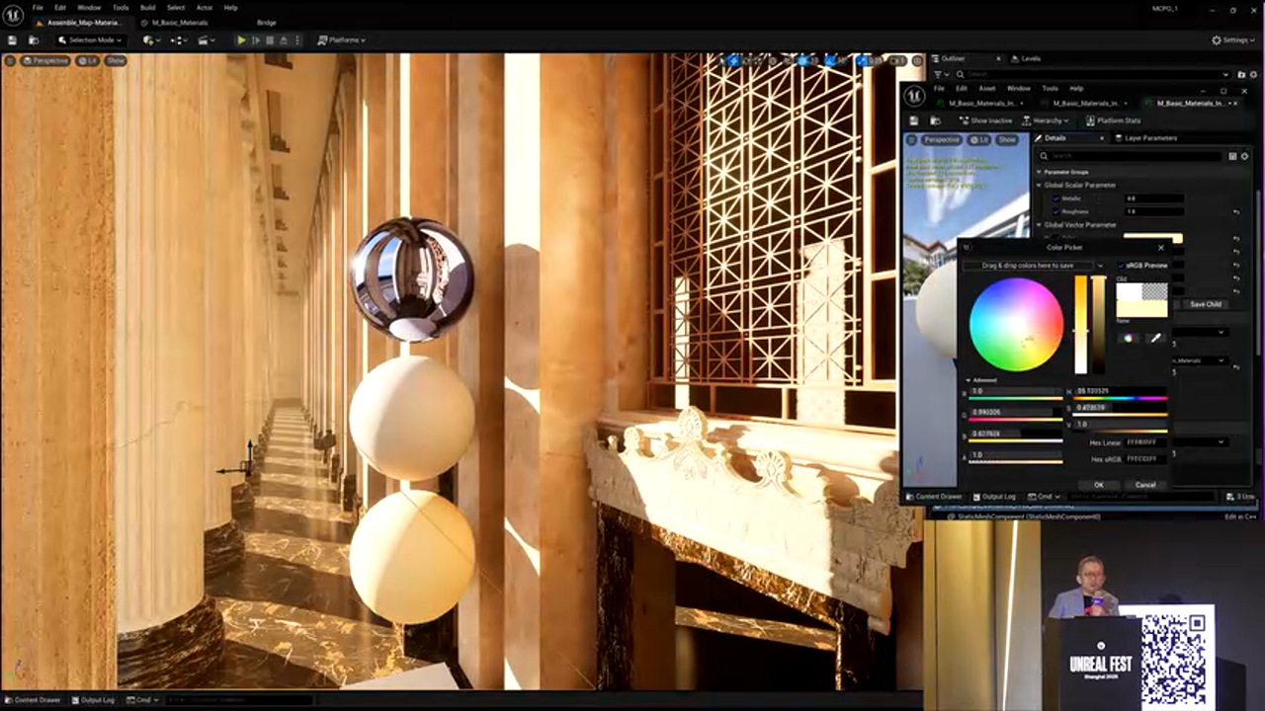Image resolution: width=1265 pixels, height=711 pixels.
Task: Click the color wheel theme icon beside eyedropper
Action: coord(1128,338)
